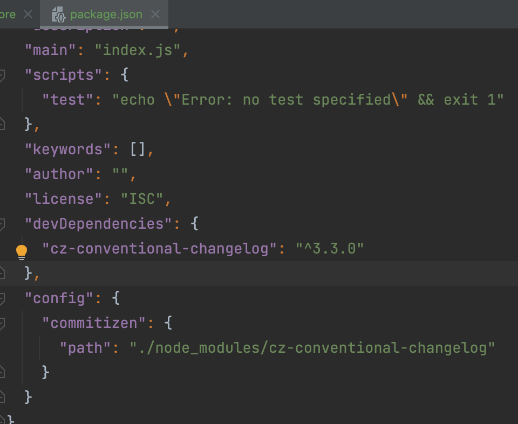Click the "ISC" license value
518x424 pixels.
(142, 199)
